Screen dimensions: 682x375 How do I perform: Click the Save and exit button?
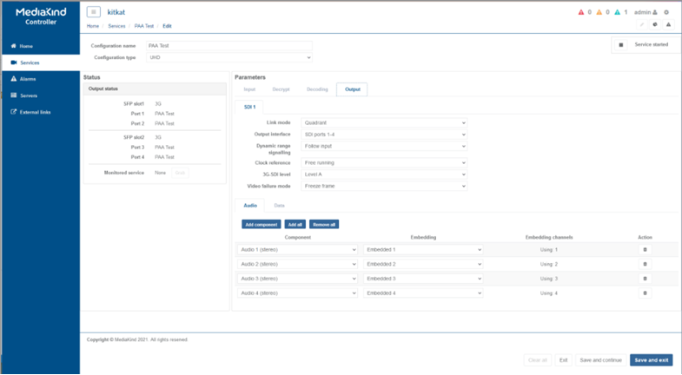(651, 359)
